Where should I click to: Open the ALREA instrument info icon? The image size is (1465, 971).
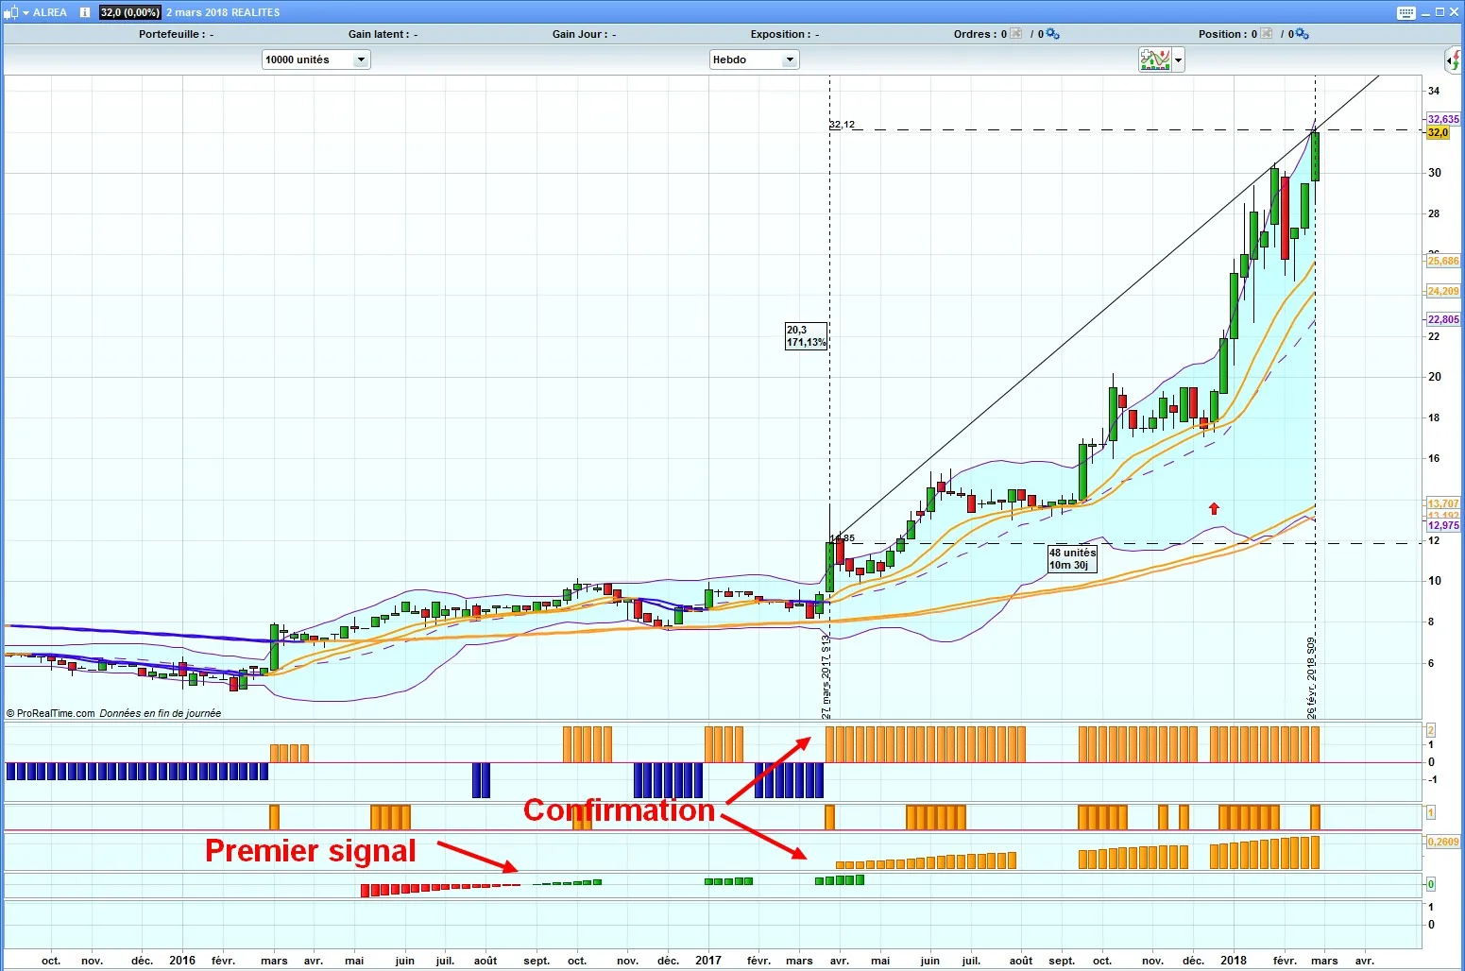84,12
